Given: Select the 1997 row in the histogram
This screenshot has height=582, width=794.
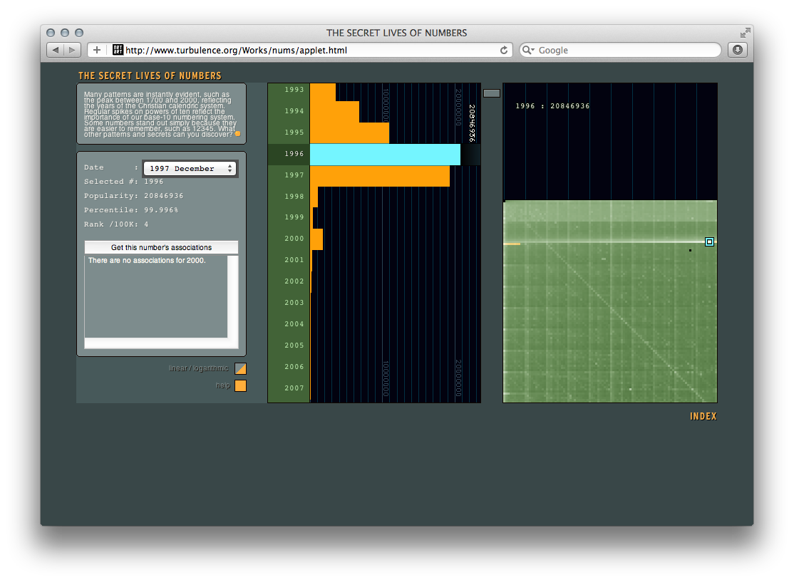Looking at the screenshot, I should [x=379, y=175].
